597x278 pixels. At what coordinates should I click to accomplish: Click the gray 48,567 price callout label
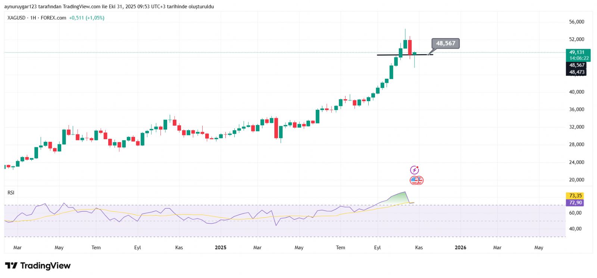(x=446, y=43)
